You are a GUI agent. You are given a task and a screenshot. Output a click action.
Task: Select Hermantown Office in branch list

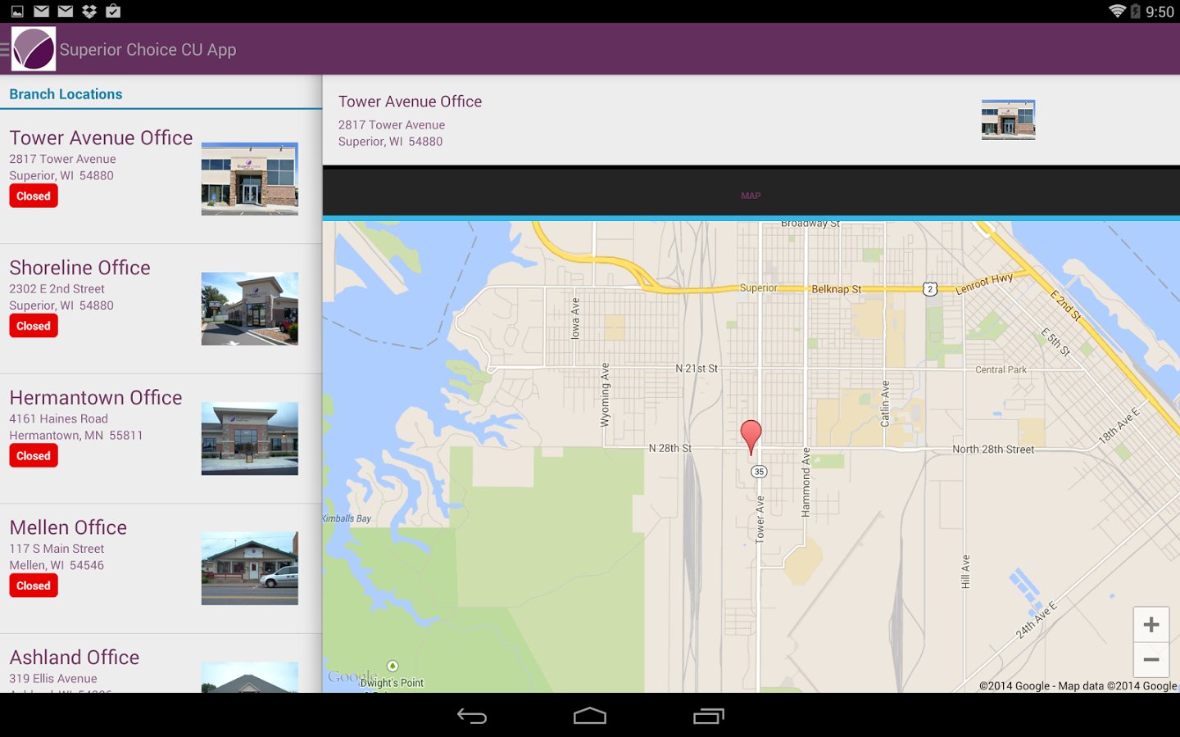[x=161, y=439]
